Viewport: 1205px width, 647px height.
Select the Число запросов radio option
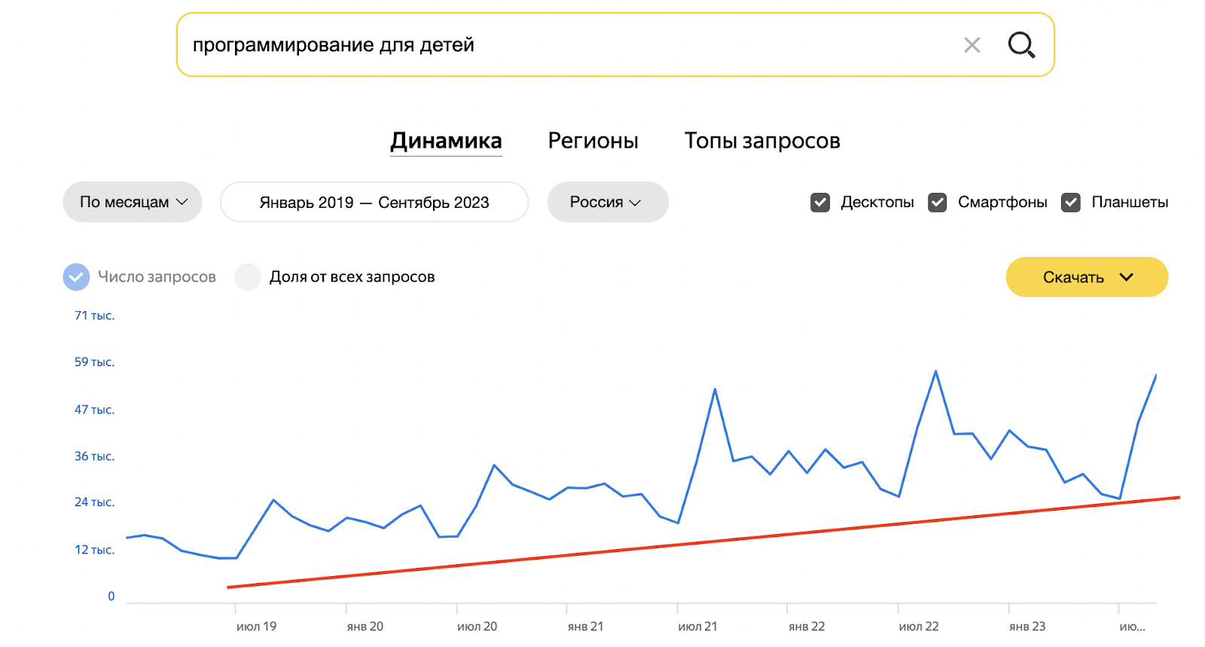coord(76,277)
